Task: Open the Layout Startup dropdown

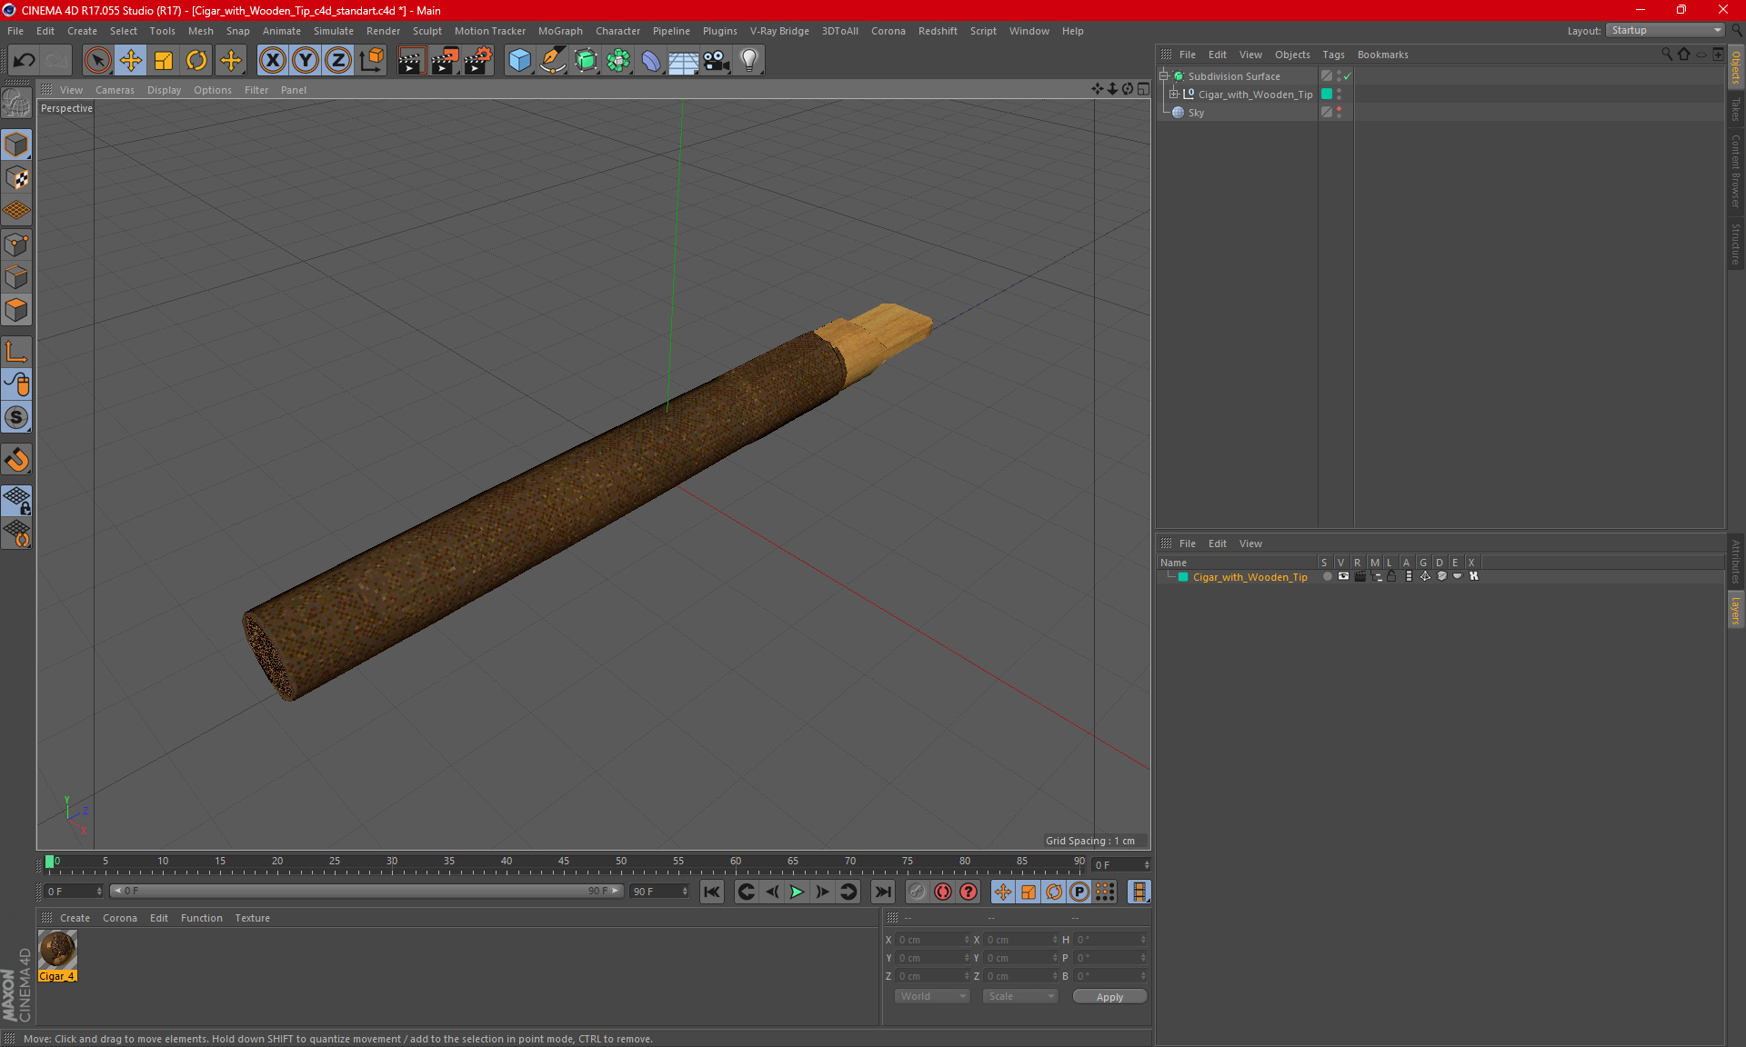Action: tap(1666, 30)
